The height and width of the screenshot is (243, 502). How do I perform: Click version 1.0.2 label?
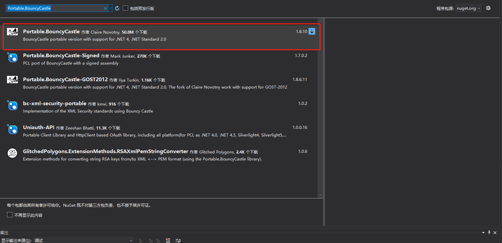coord(303,104)
